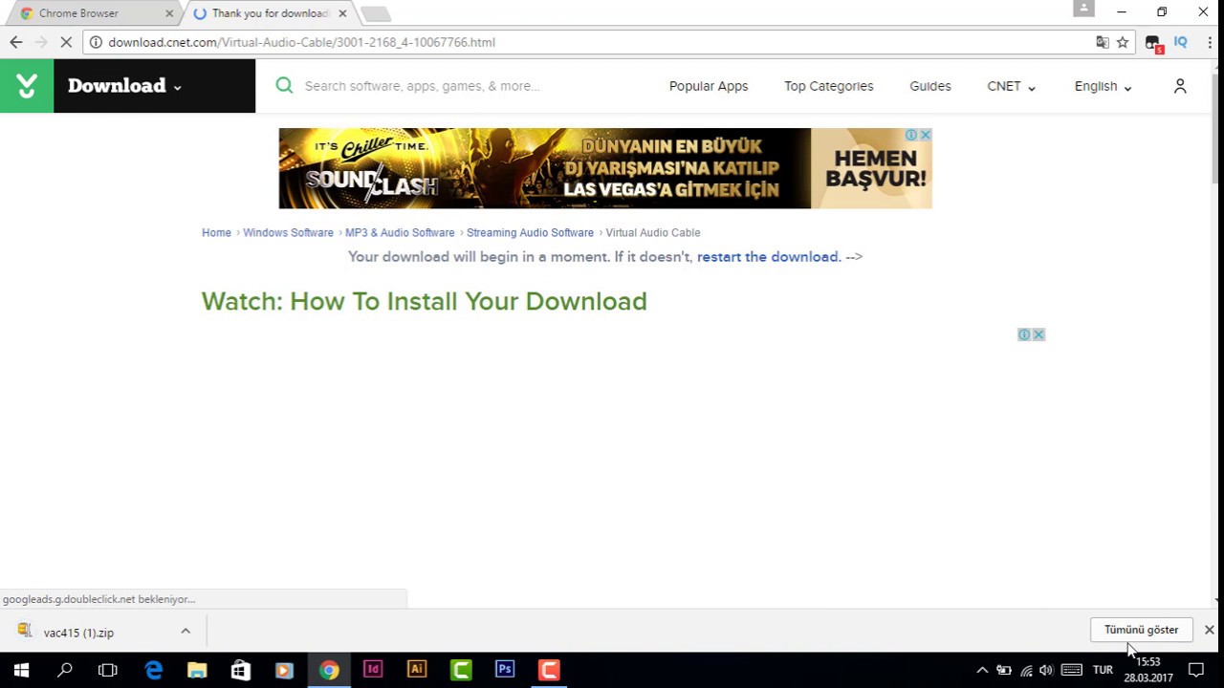Viewport: 1224px width, 688px height.
Task: Click the site information icon in address bar
Action: point(95,42)
